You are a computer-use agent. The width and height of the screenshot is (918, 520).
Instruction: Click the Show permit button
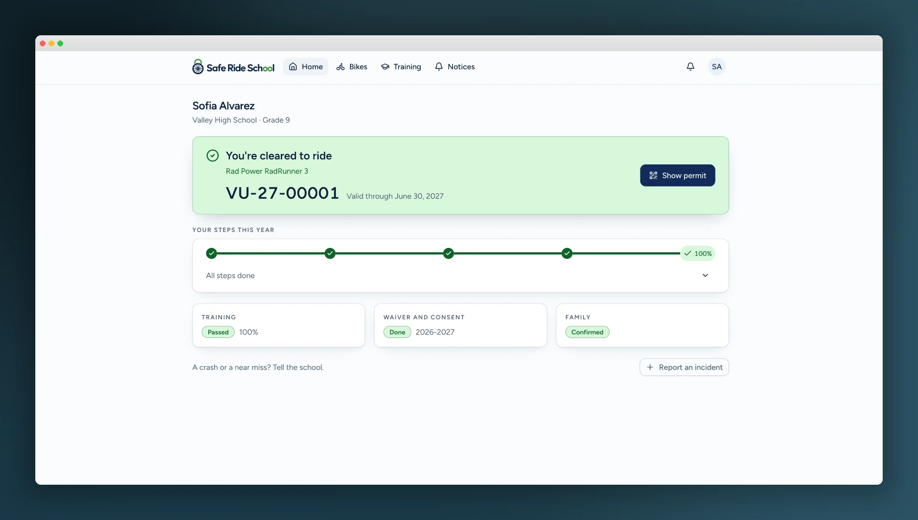pyautogui.click(x=677, y=176)
